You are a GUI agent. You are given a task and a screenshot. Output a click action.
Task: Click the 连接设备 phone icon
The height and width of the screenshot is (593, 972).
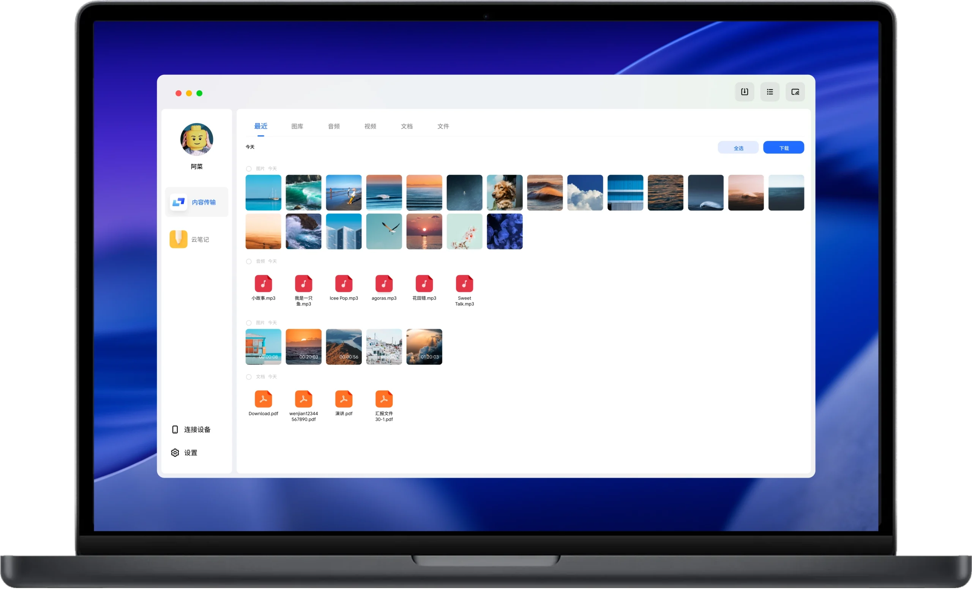tap(175, 429)
